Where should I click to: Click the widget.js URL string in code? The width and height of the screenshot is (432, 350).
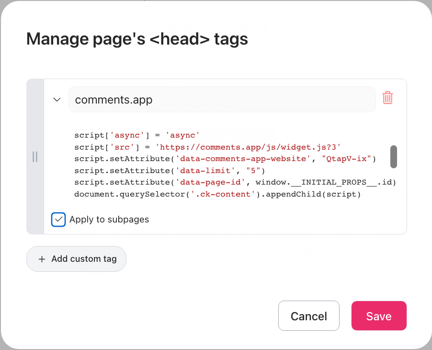(248, 147)
